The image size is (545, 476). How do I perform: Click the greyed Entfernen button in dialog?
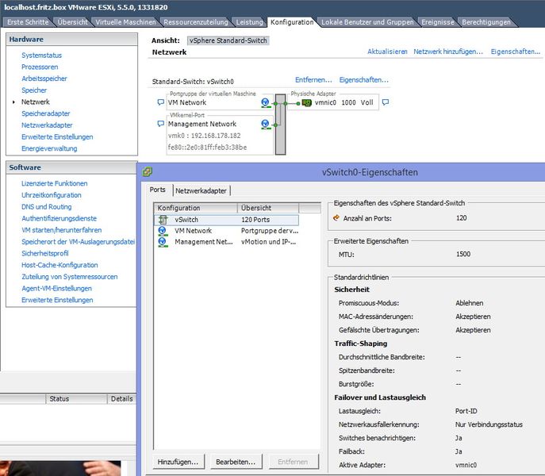tap(293, 462)
